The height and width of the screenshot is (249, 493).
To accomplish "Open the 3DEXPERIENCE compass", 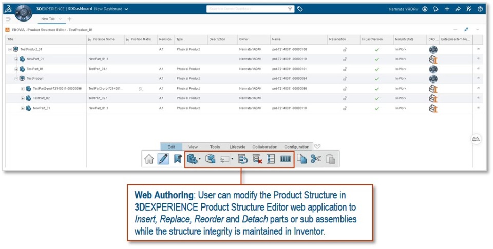I will click(24, 13).
